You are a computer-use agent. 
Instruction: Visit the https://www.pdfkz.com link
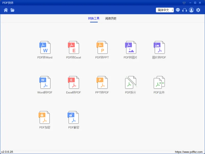[x=189, y=152]
